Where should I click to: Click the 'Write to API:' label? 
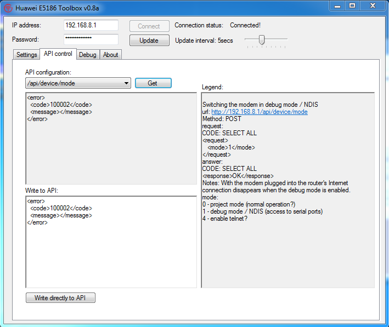tap(42, 191)
